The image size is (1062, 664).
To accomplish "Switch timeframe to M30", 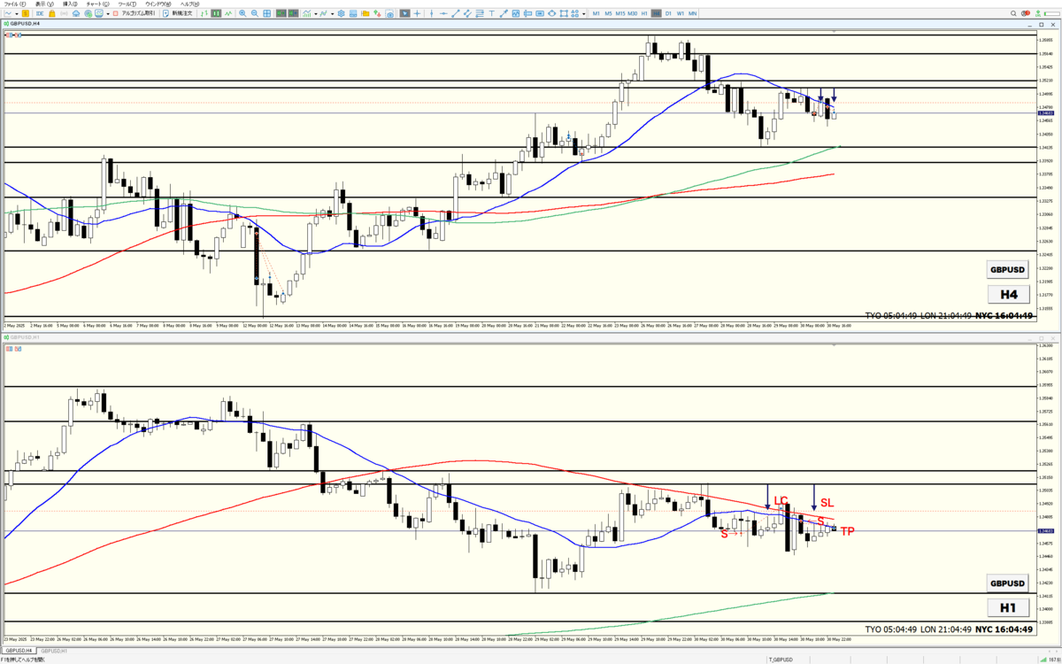I will point(632,13).
